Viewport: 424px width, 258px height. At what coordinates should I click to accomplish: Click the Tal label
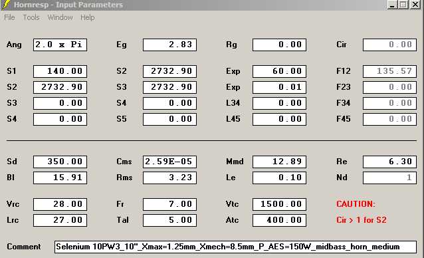point(122,220)
